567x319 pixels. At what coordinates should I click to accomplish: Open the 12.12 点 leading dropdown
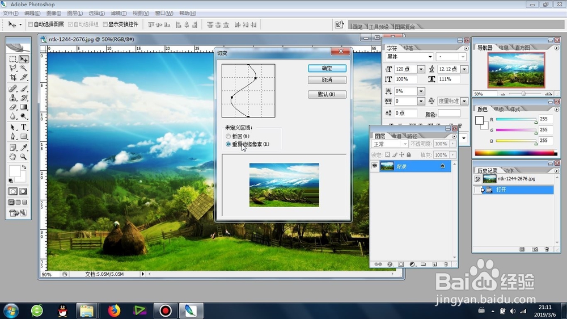click(464, 69)
